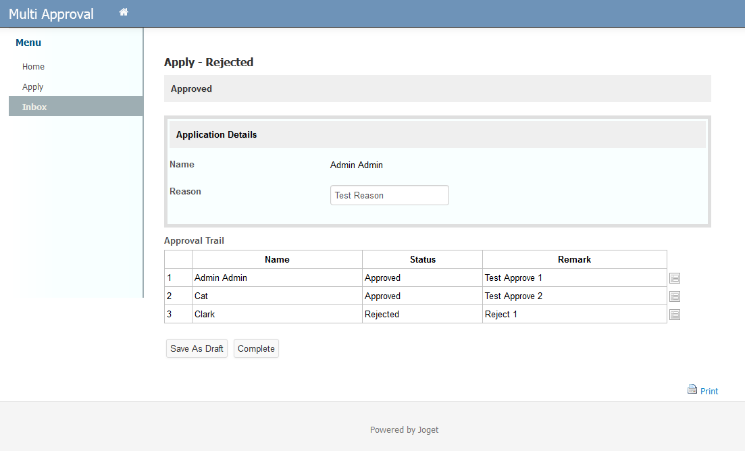Click the Approved status banner
The image size is (745, 451).
tap(191, 89)
